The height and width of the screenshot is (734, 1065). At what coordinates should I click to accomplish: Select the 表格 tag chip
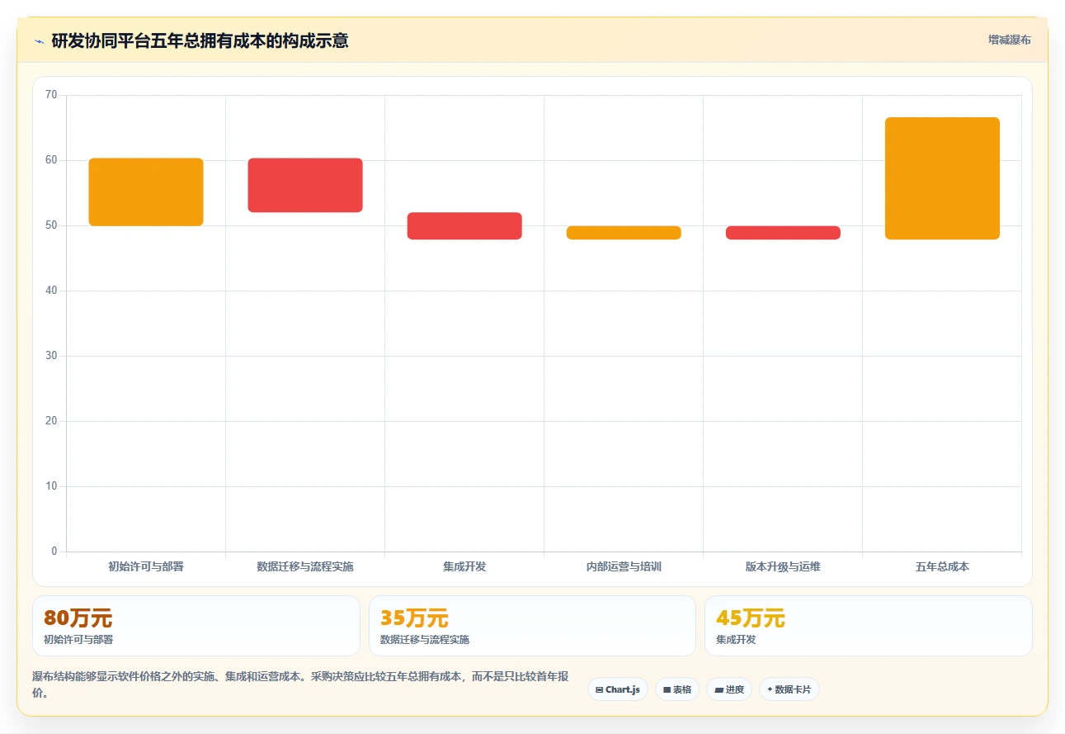click(677, 689)
